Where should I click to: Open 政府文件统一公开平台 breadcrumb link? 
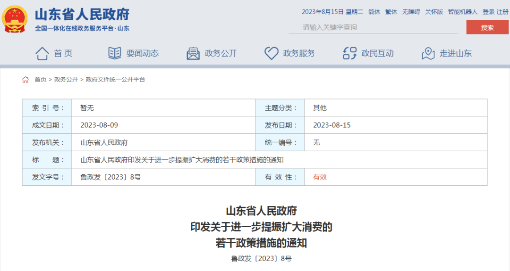pyautogui.click(x=115, y=80)
